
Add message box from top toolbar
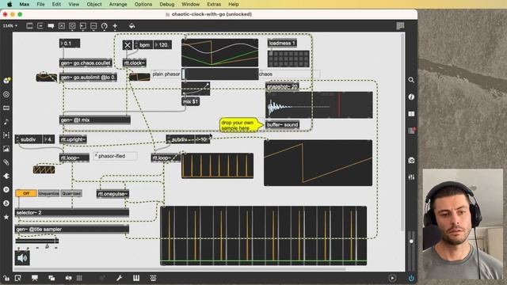pyautogui.click(x=40, y=26)
